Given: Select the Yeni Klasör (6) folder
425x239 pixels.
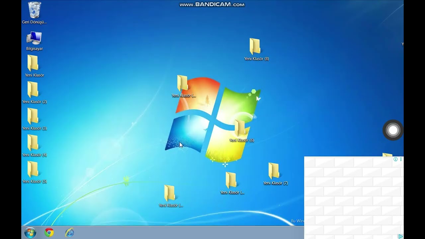Looking at the screenshot, I should [241, 131].
